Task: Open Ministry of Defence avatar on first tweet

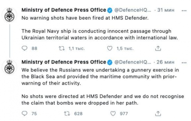Action: [10, 15]
